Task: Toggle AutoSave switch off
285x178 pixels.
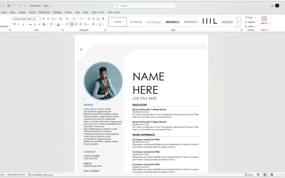Action: [x=2, y=6]
